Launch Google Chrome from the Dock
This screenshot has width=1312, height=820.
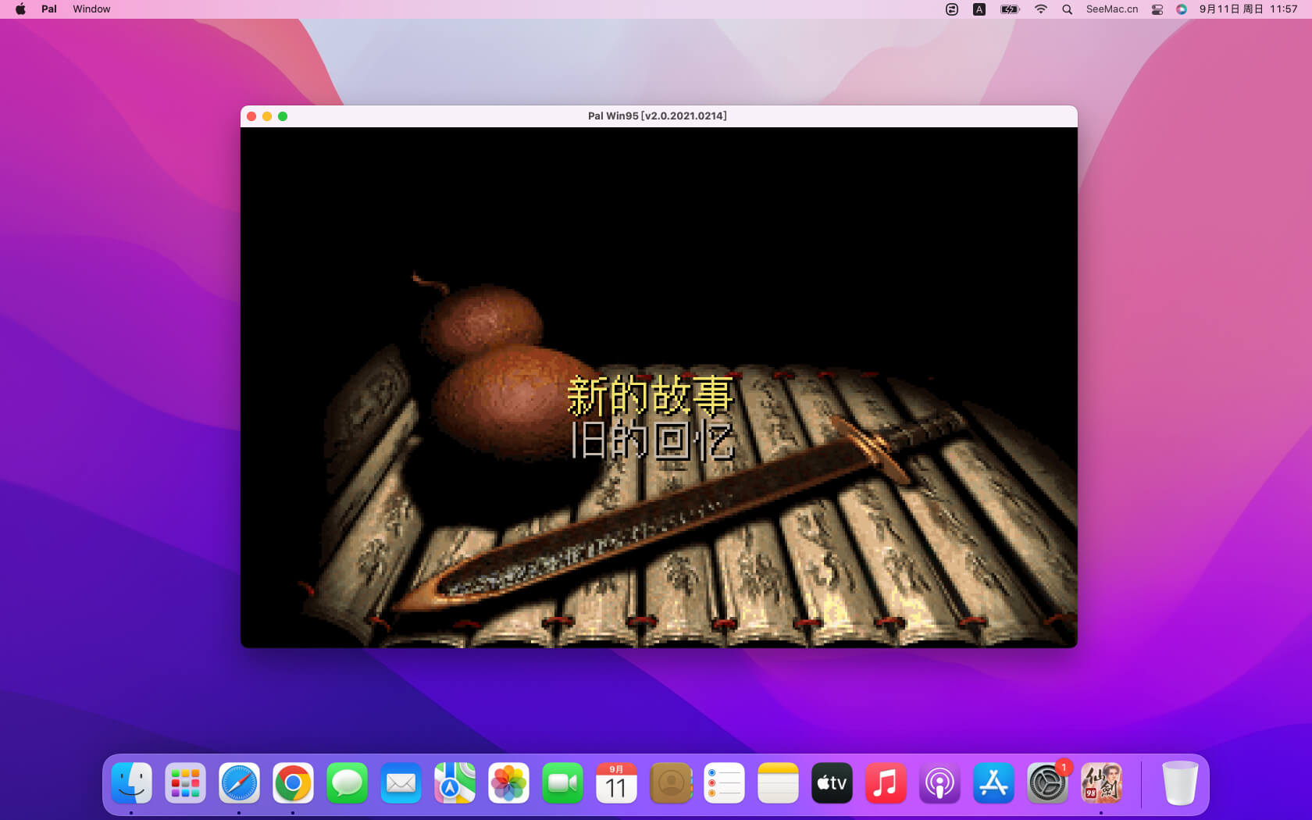click(x=293, y=783)
